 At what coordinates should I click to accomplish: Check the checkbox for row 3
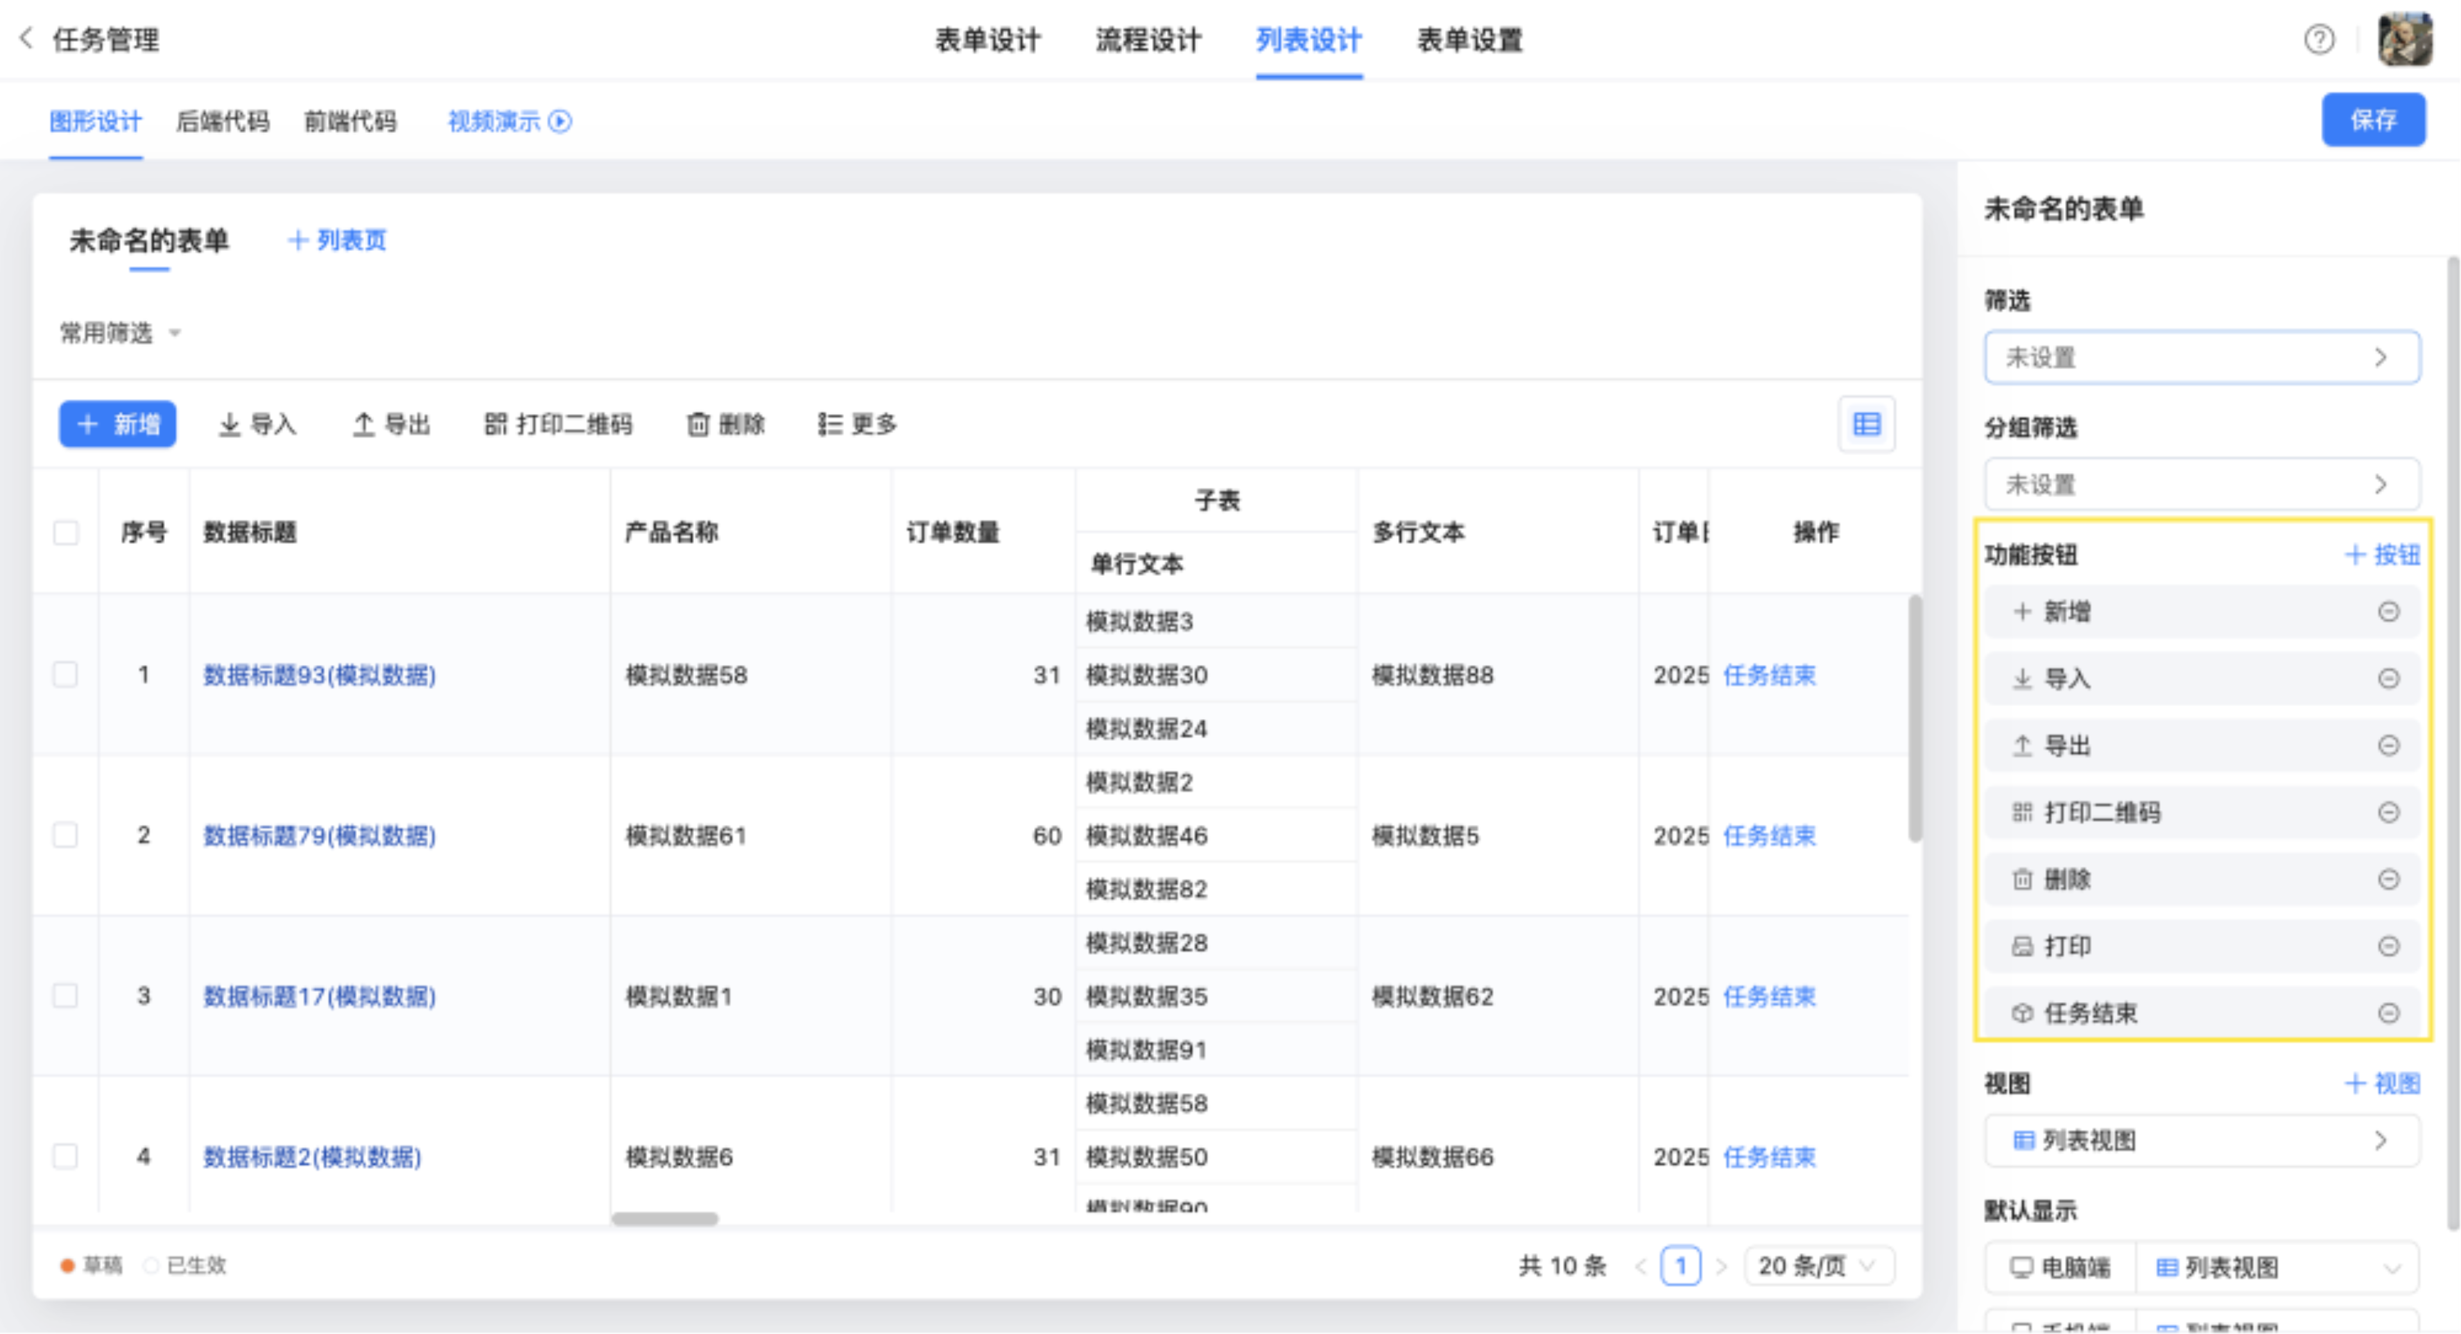coord(66,996)
